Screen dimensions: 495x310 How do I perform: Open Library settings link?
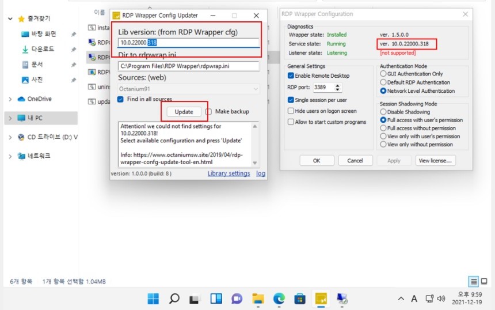[x=229, y=173]
